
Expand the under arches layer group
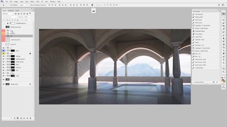pyautogui.click(x=6, y=62)
